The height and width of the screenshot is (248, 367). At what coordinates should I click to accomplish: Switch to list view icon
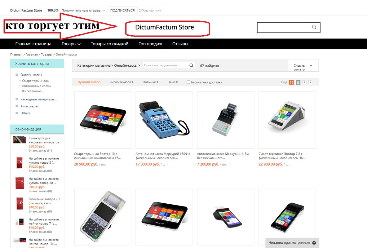point(298,82)
